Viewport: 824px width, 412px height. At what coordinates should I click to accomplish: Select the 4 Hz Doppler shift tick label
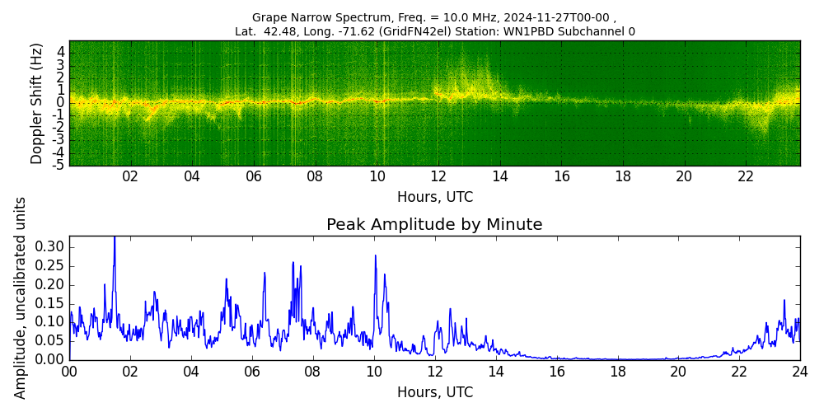(60, 52)
